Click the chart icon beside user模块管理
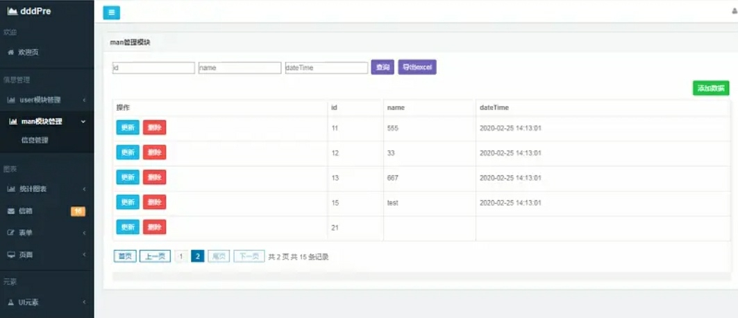The width and height of the screenshot is (738, 318). pyautogui.click(x=11, y=100)
